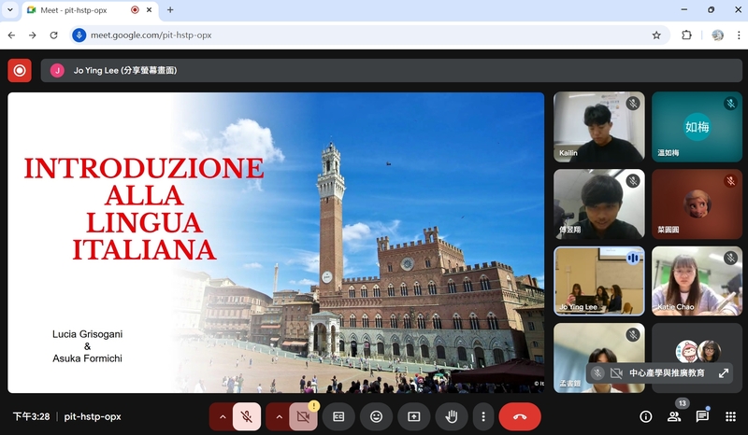Open more options three-dot menu
The height and width of the screenshot is (435, 748).
(482, 416)
